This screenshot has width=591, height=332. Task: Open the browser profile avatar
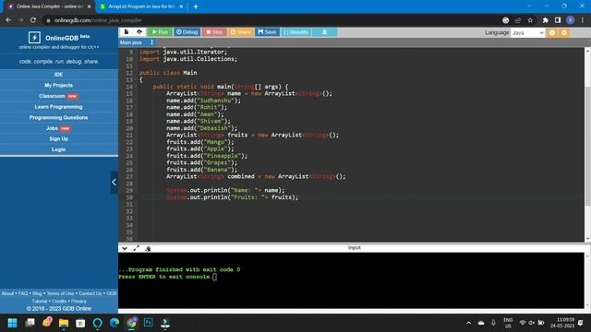click(x=571, y=20)
